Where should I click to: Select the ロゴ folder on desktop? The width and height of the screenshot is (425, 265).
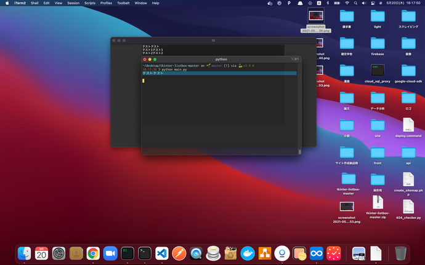(408, 101)
